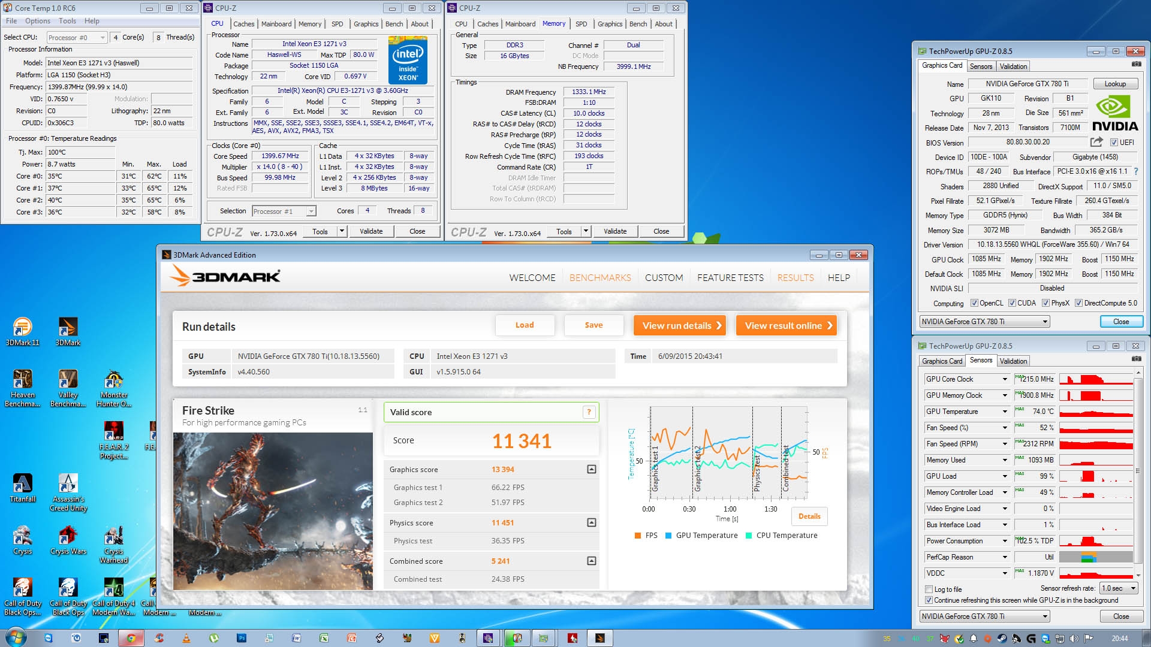The image size is (1151, 647).
Task: Collapse the Combined score section
Action: click(592, 561)
